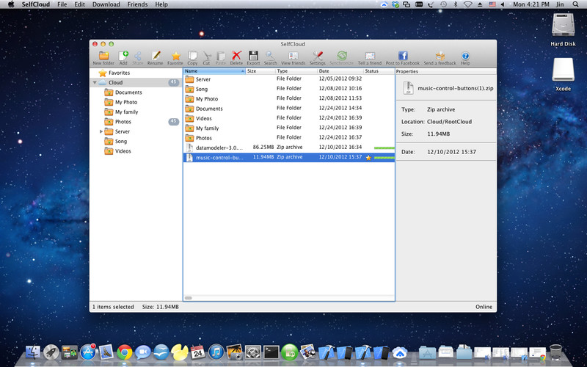Open the Friends menu
The width and height of the screenshot is (587, 367).
point(137,4)
